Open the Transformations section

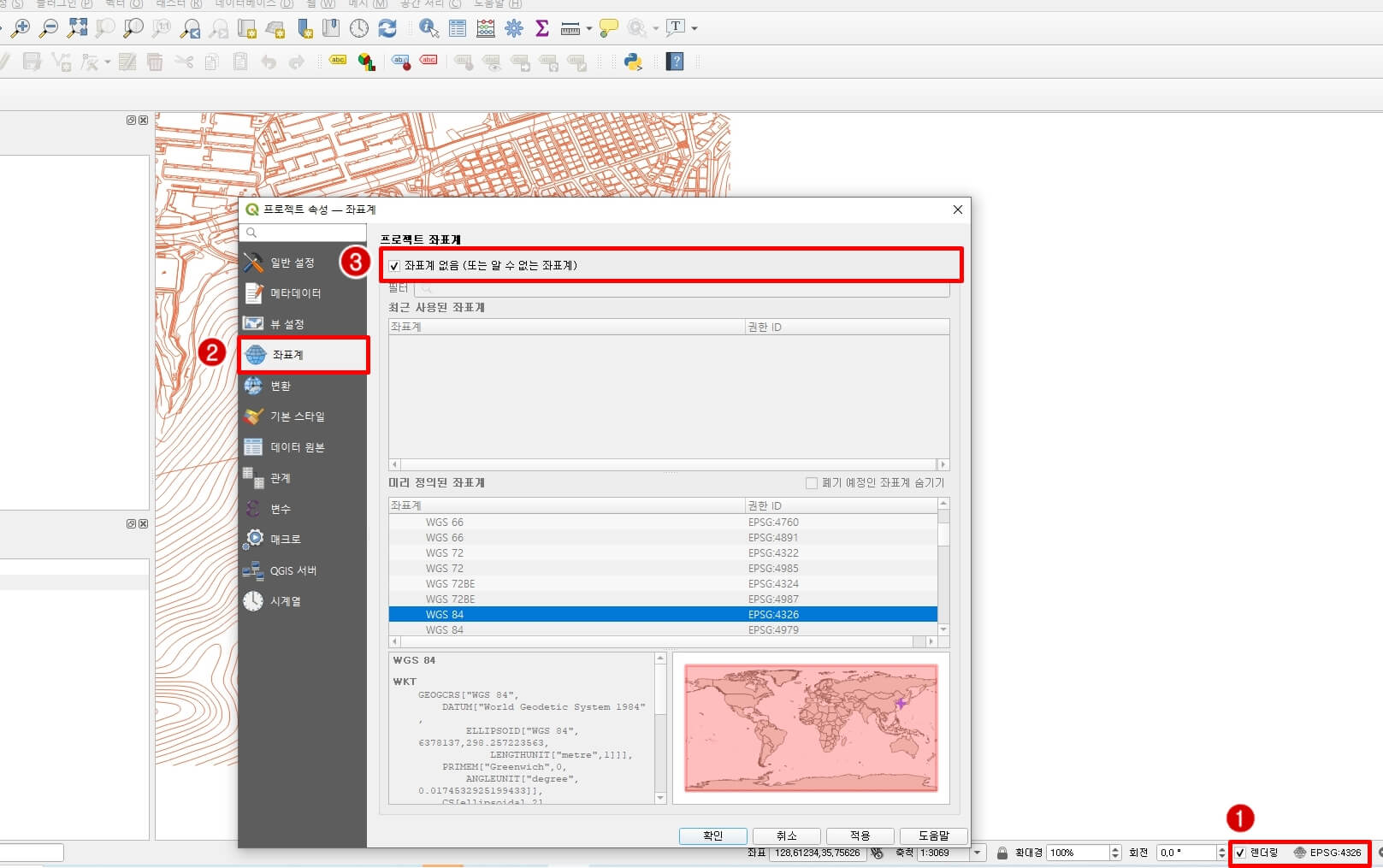pyautogui.click(x=303, y=386)
